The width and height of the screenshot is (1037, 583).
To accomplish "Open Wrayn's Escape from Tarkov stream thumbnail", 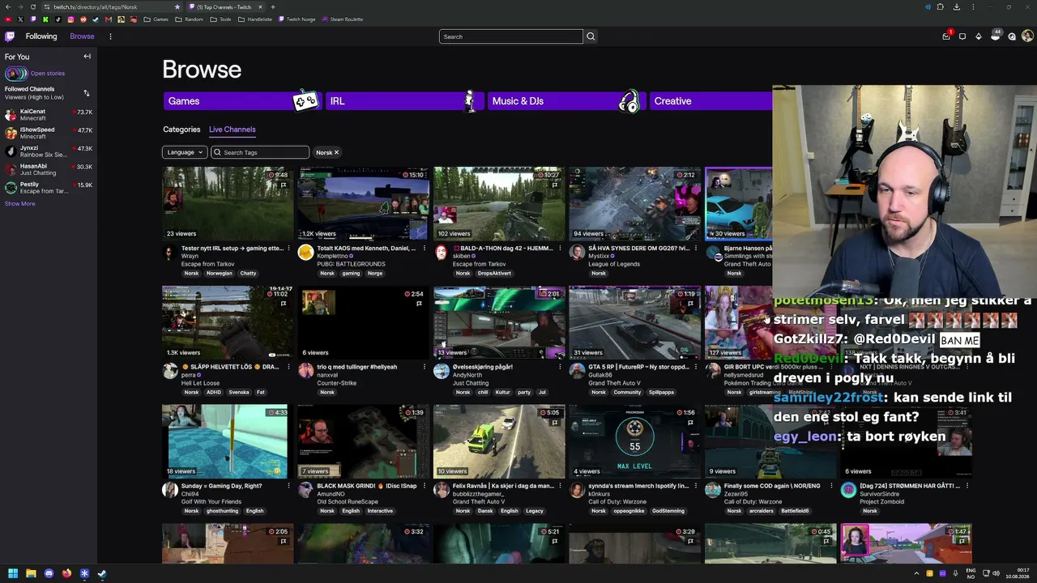I will [227, 204].
